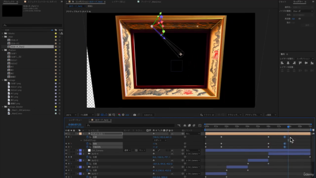Select _Main1_3DCard.mov in project panel
Viewport: 316px width, 178px height.
(20, 110)
